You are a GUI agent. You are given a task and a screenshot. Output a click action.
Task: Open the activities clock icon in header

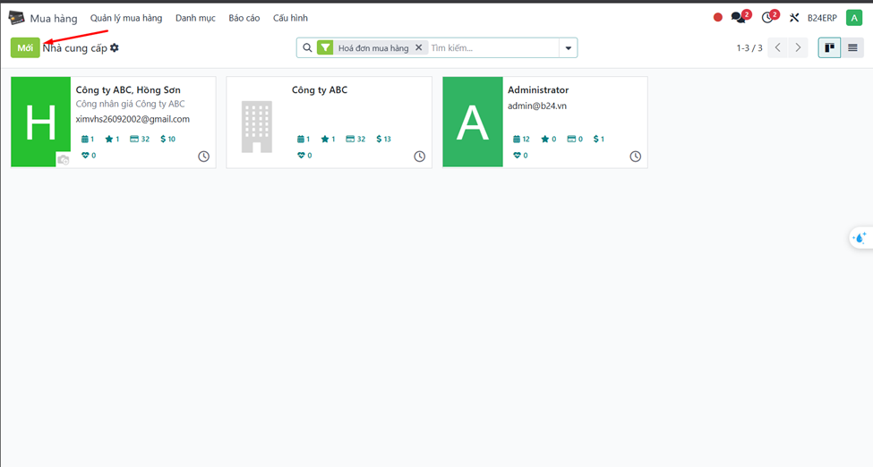[x=767, y=18]
